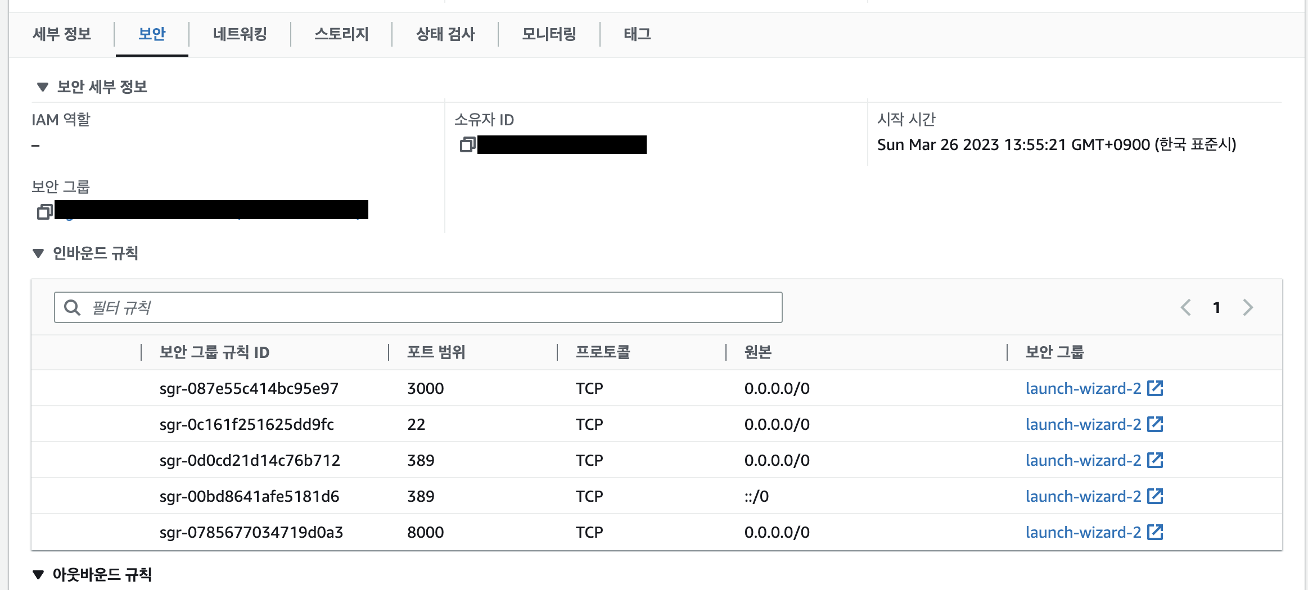Viewport: 1308px width, 590px height.
Task: Open external link icon in sgr-0d0cd21d14c76b712 row
Action: tap(1155, 460)
